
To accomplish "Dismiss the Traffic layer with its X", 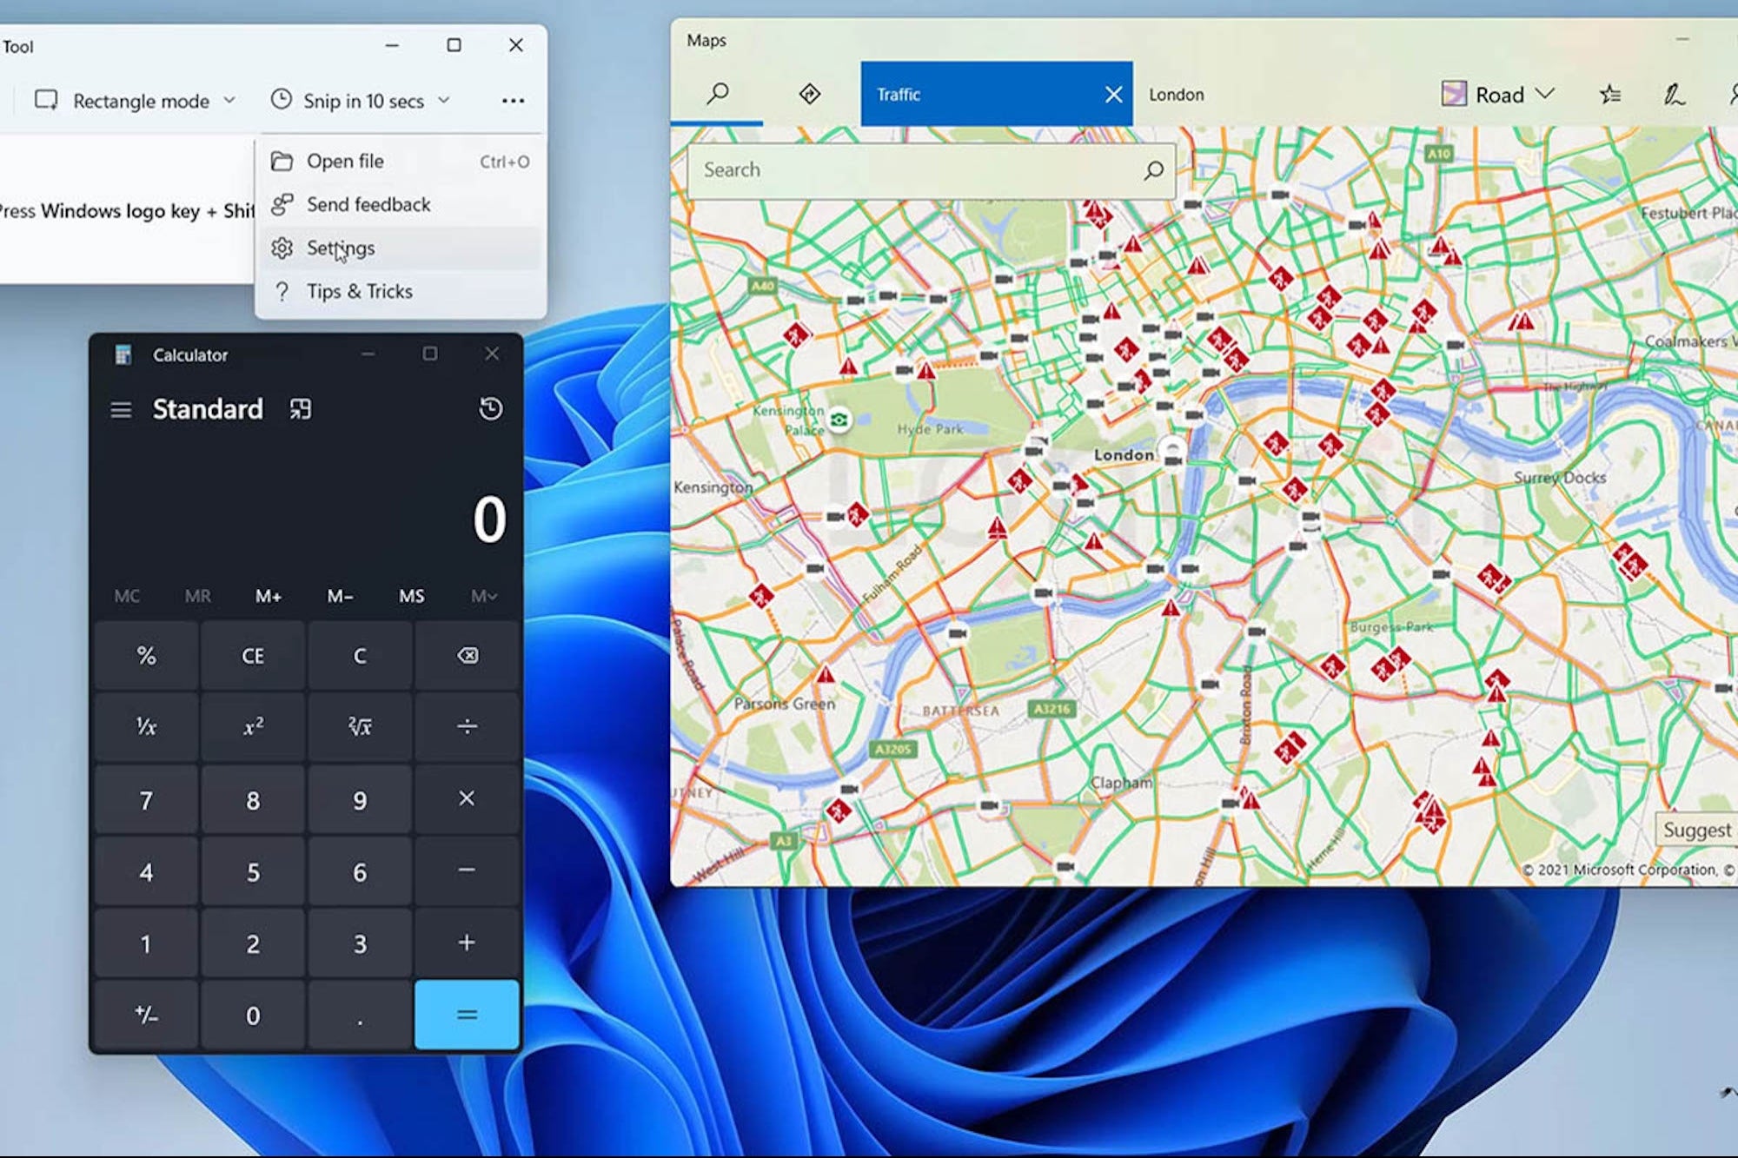I will (1113, 94).
